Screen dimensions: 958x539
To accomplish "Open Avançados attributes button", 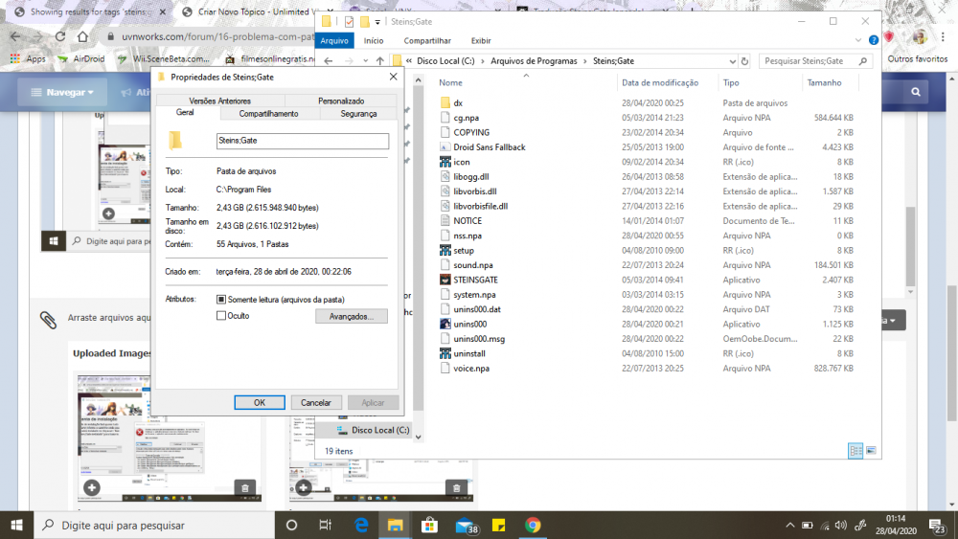I will (352, 316).
